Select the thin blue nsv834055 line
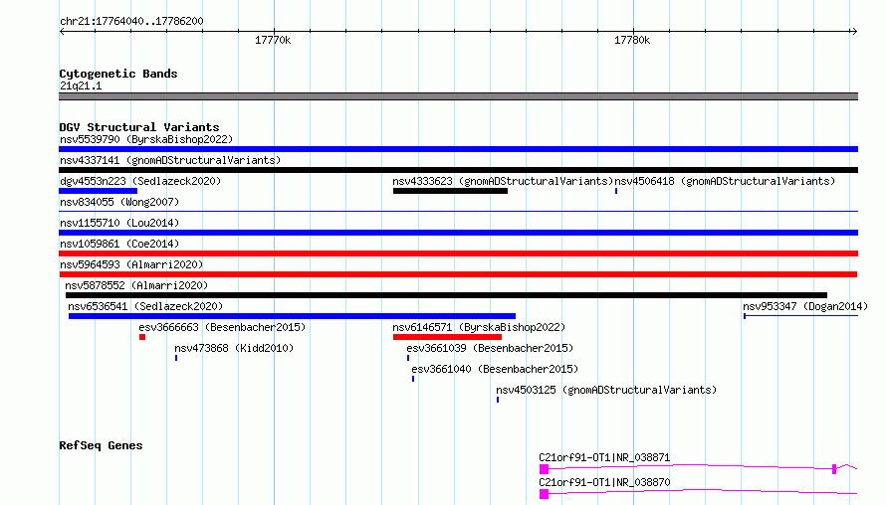This screenshot has height=505, width=886. click(x=458, y=211)
